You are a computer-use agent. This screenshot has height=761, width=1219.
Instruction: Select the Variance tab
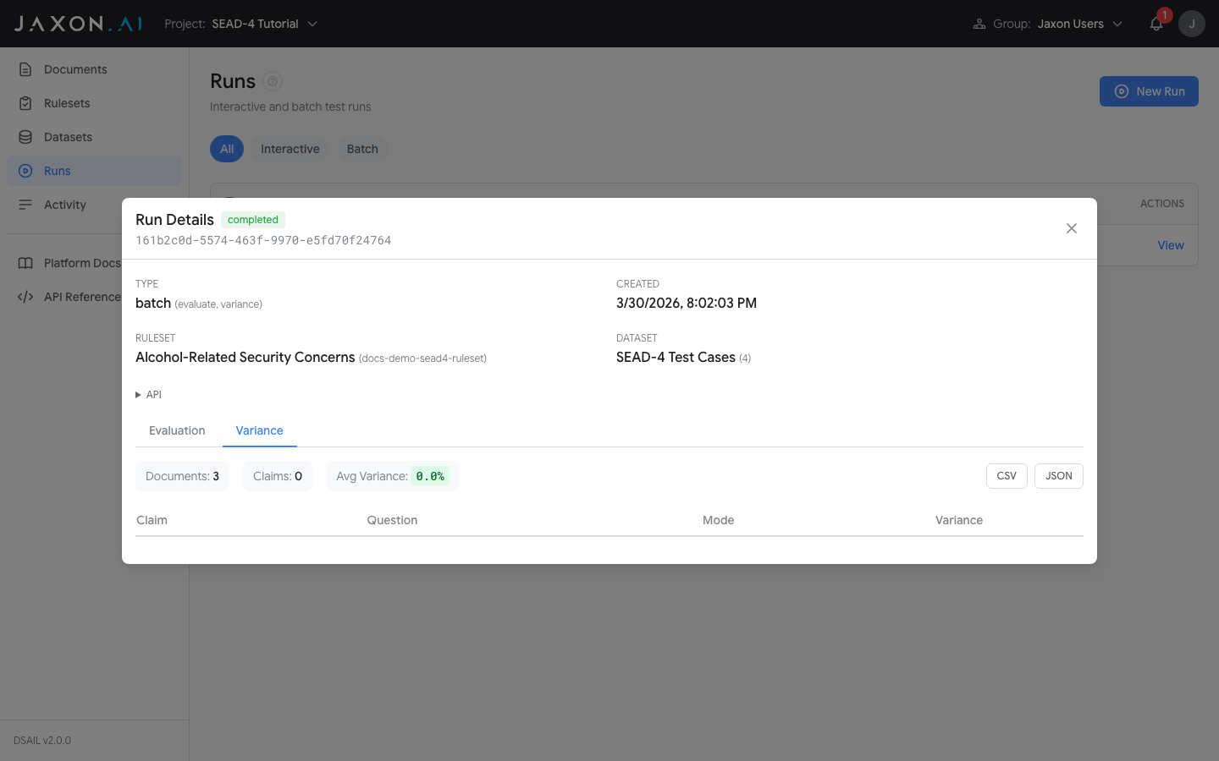259,430
